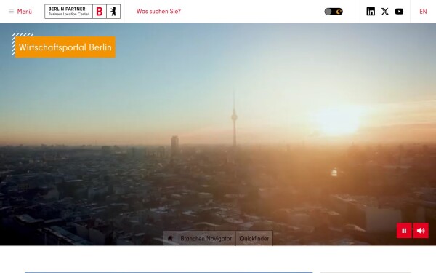Screen dimensions: 436x273
Task: Open the YouTube channel icon
Action: click(x=399, y=12)
